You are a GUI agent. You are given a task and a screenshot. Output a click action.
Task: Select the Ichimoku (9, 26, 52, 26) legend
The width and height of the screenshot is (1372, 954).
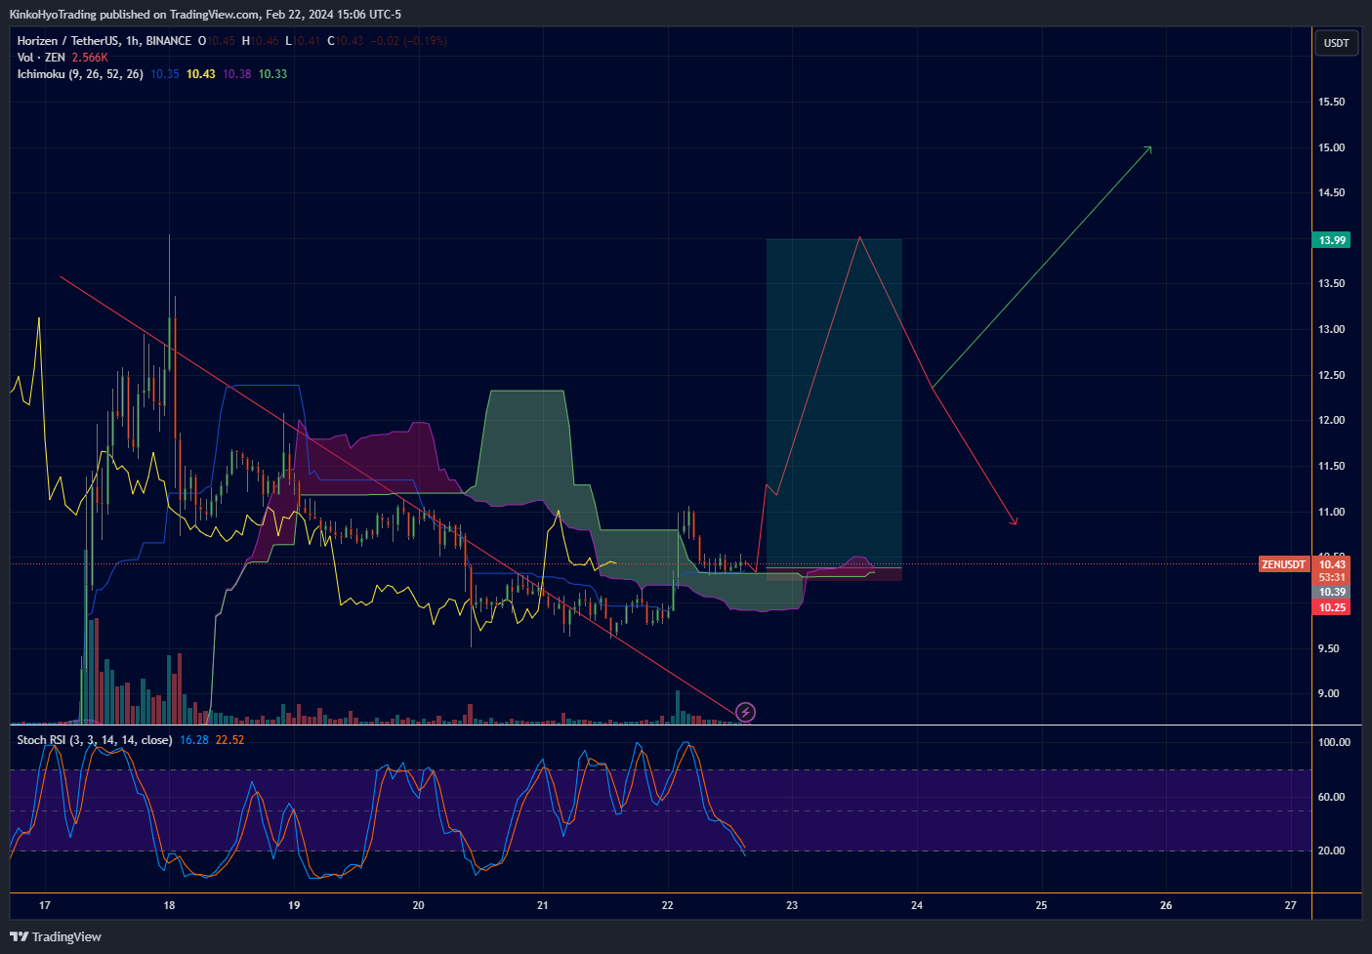[x=80, y=74]
